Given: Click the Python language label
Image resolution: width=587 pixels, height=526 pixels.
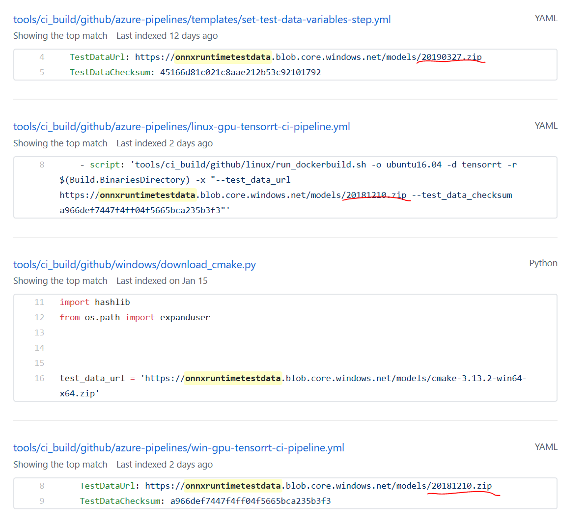Looking at the screenshot, I should click(x=543, y=263).
